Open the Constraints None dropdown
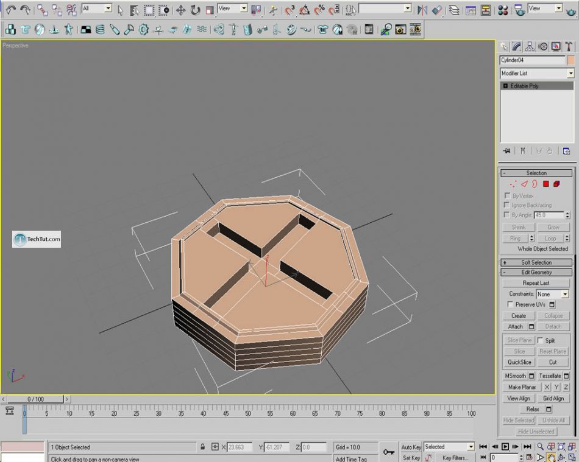The width and height of the screenshot is (579, 462). click(565, 294)
